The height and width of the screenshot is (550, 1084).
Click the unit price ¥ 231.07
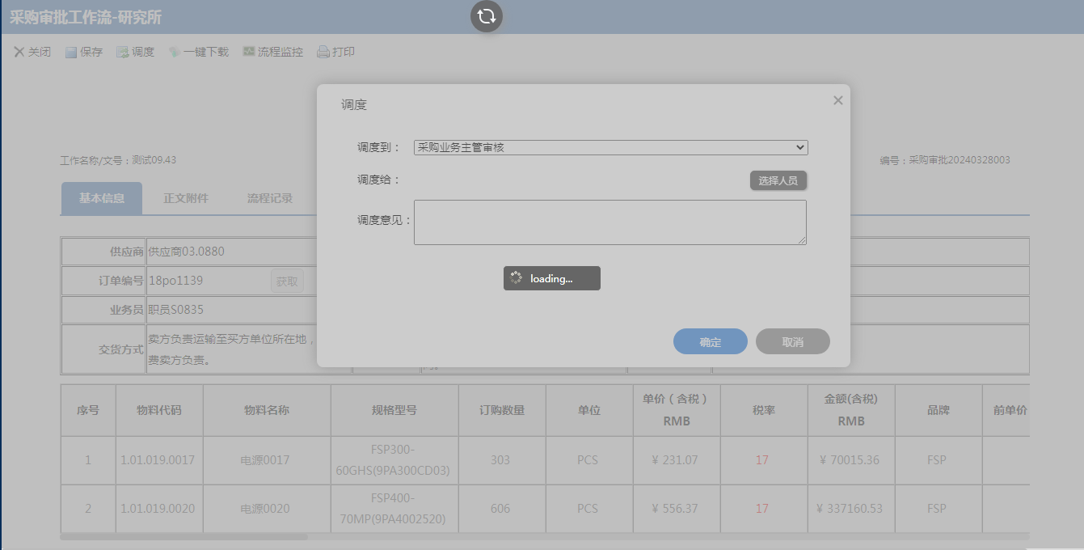676,460
